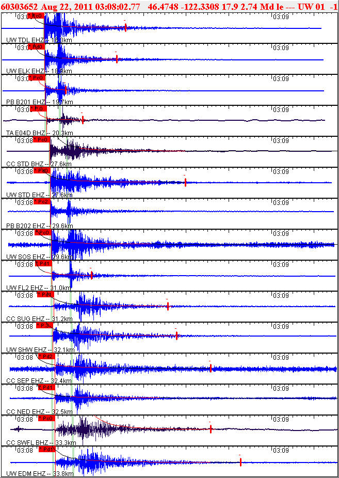This screenshot has width=339, height=478.
Task: Click the red coda end marker on UW ELK trace
Action: click(117, 59)
